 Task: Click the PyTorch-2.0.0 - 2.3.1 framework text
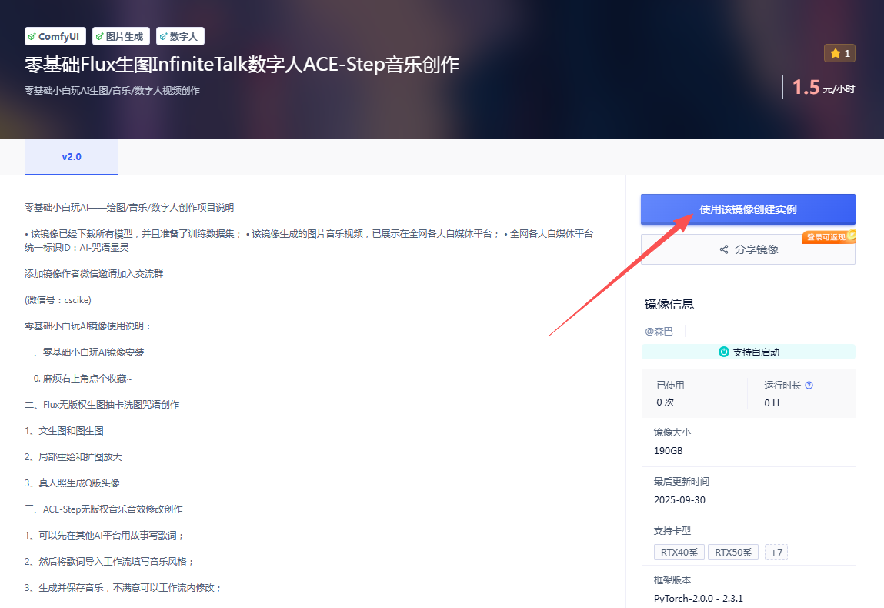698,599
